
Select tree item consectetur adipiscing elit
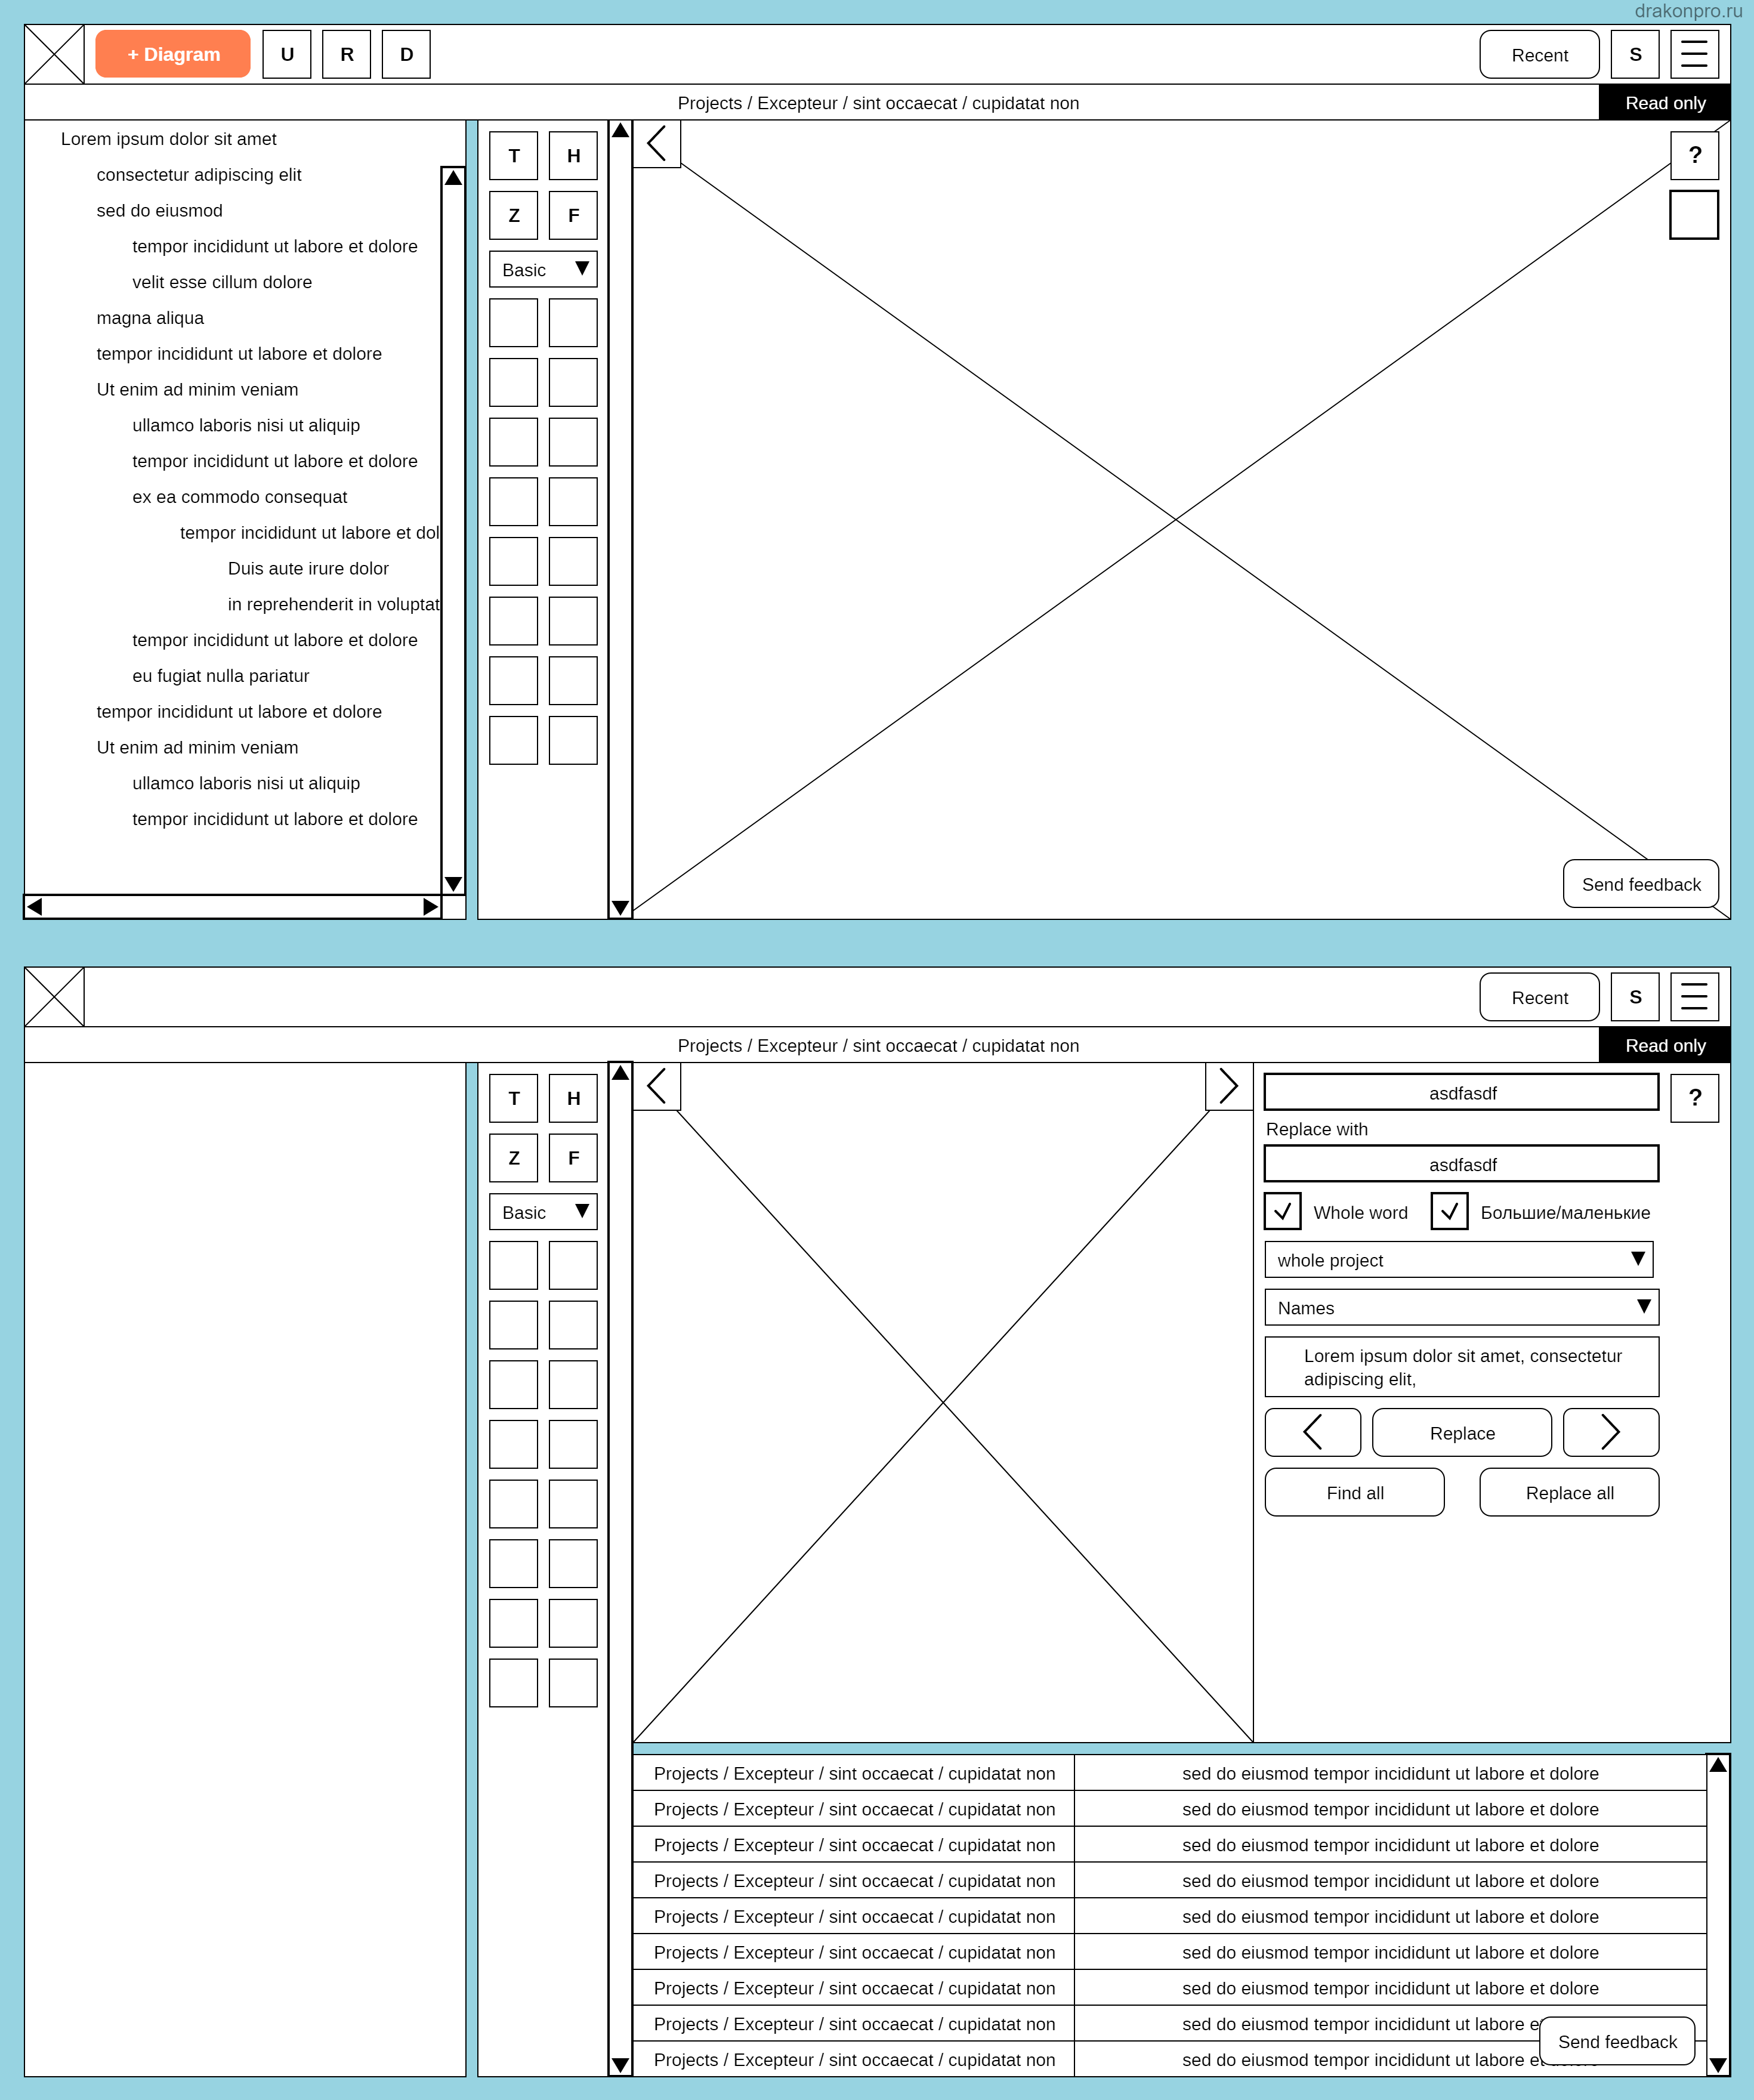click(x=198, y=175)
